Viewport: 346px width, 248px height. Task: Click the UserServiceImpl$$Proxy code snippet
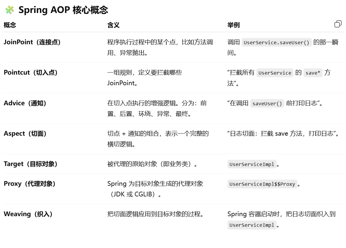tap(262, 184)
